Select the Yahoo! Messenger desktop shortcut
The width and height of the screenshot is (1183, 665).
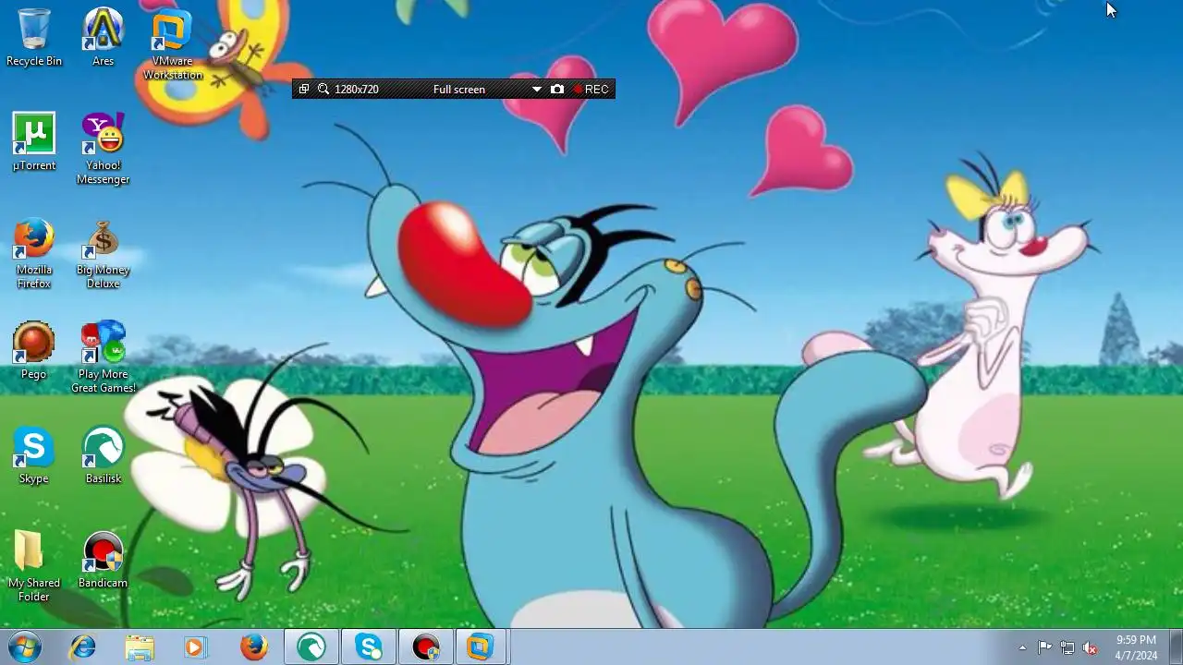tap(103, 149)
